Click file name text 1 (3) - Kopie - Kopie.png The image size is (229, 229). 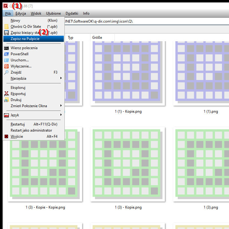point(45,207)
